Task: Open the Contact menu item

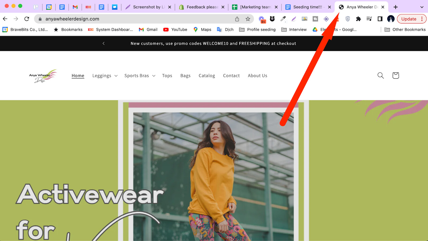Action: click(231, 76)
